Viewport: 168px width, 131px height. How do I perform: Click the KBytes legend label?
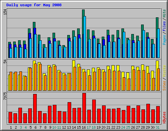[164, 117]
